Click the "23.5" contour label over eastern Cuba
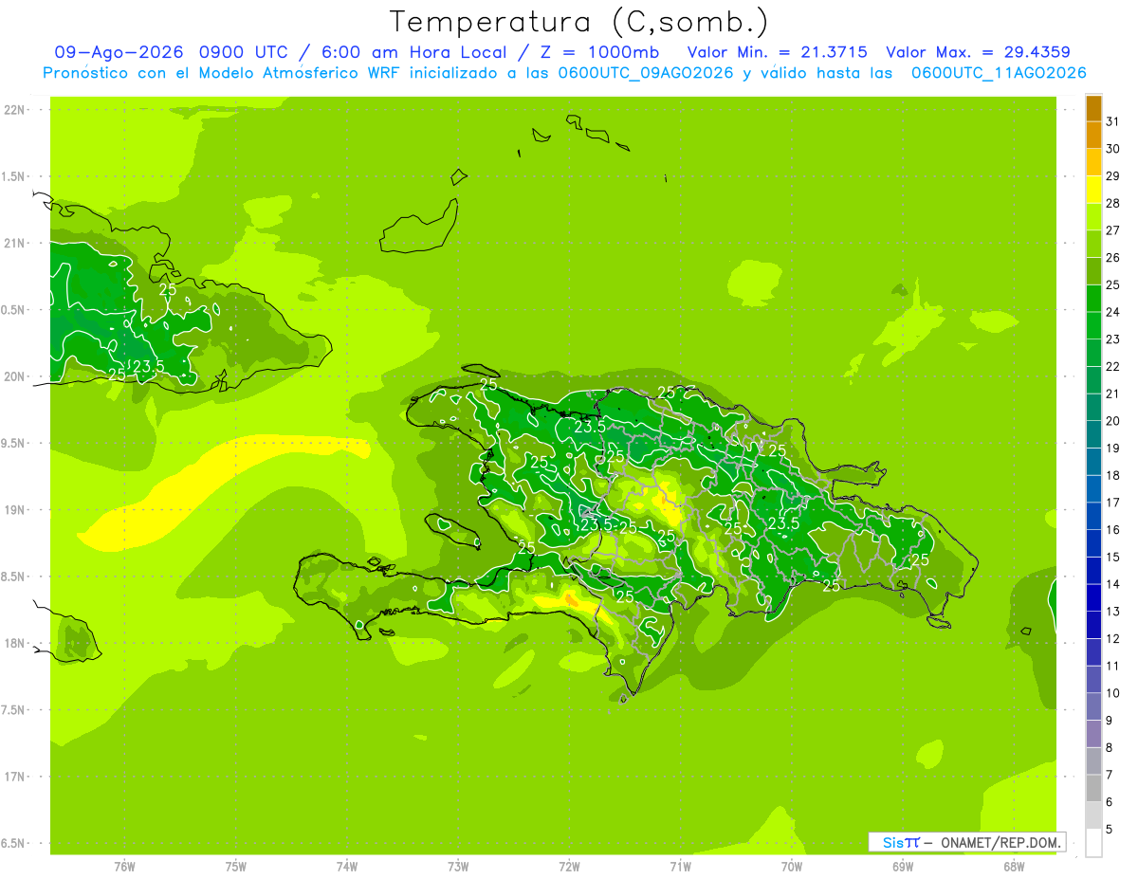The image size is (1138, 879). coord(148,367)
